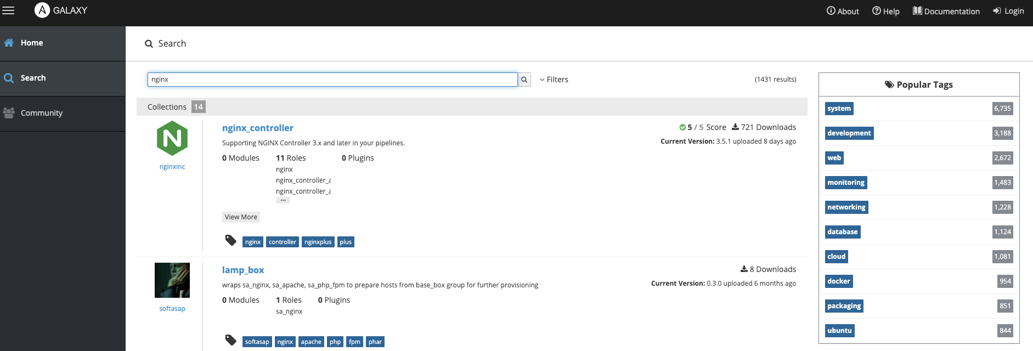Click the Collections count badge 14

click(199, 107)
